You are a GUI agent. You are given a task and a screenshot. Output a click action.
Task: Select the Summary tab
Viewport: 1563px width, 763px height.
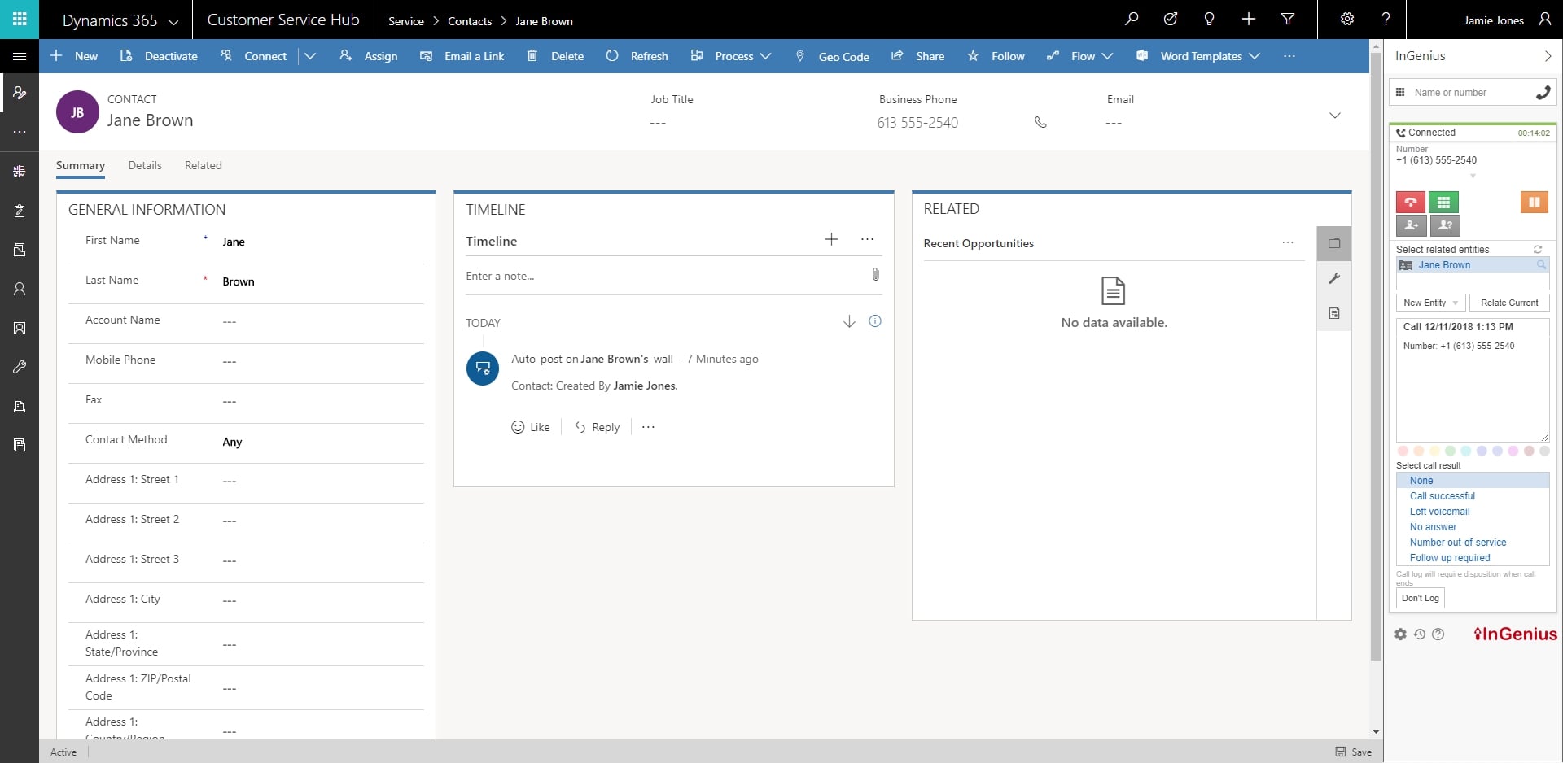coord(81,165)
